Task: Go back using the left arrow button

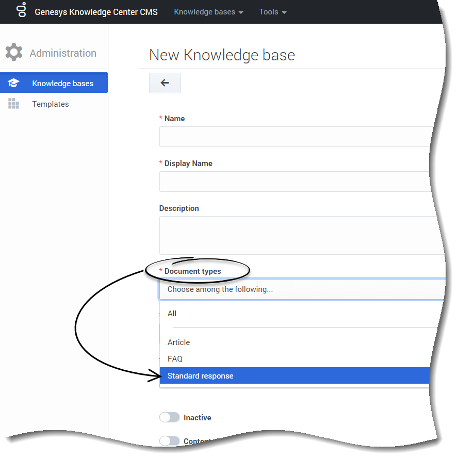Action: coord(165,83)
